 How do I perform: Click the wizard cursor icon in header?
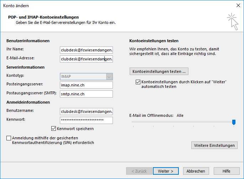(x=233, y=21)
